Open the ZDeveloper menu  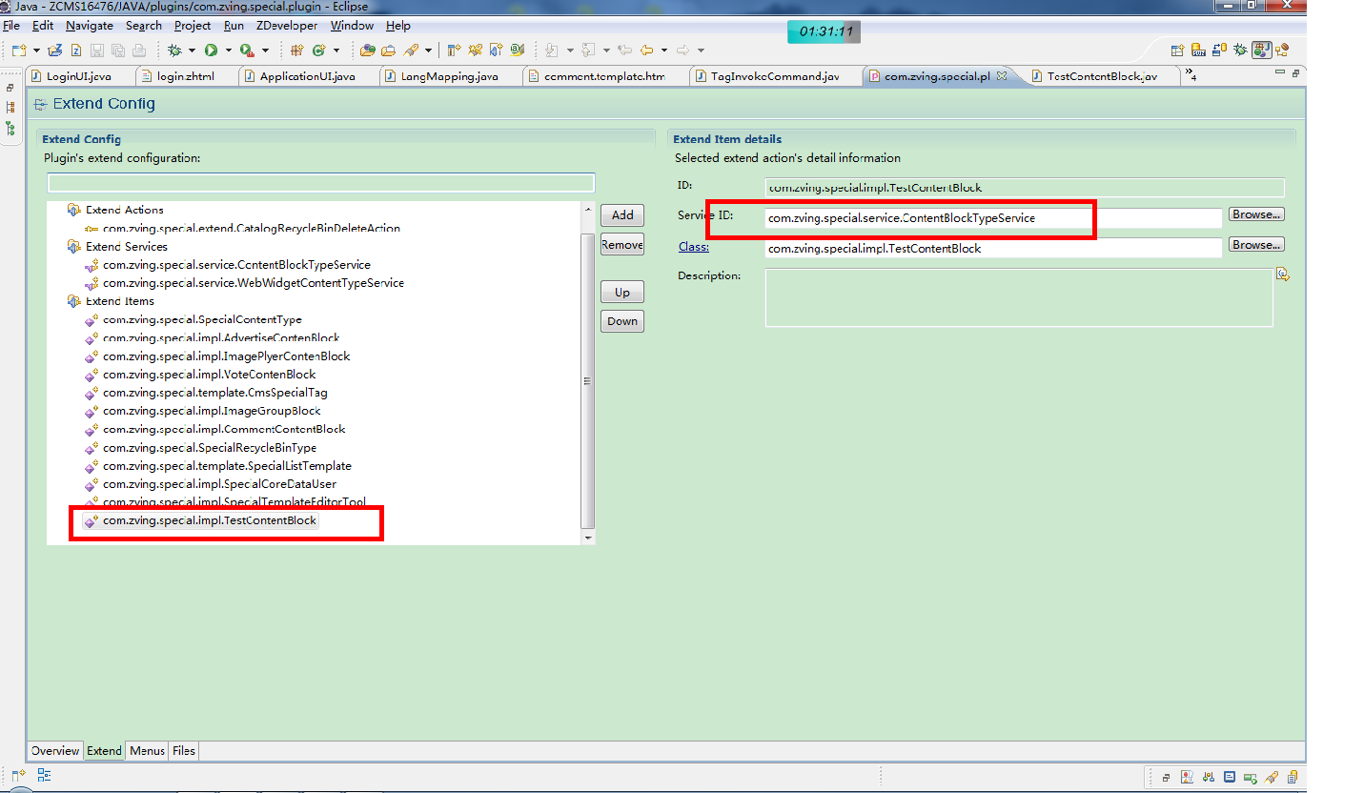(x=287, y=26)
